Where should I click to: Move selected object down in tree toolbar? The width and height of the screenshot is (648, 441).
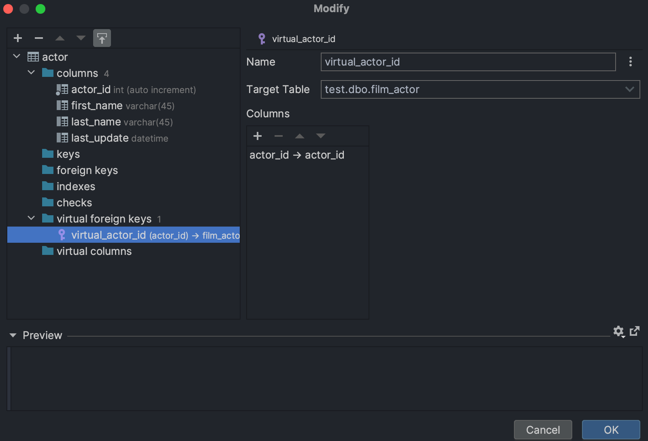pyautogui.click(x=81, y=38)
